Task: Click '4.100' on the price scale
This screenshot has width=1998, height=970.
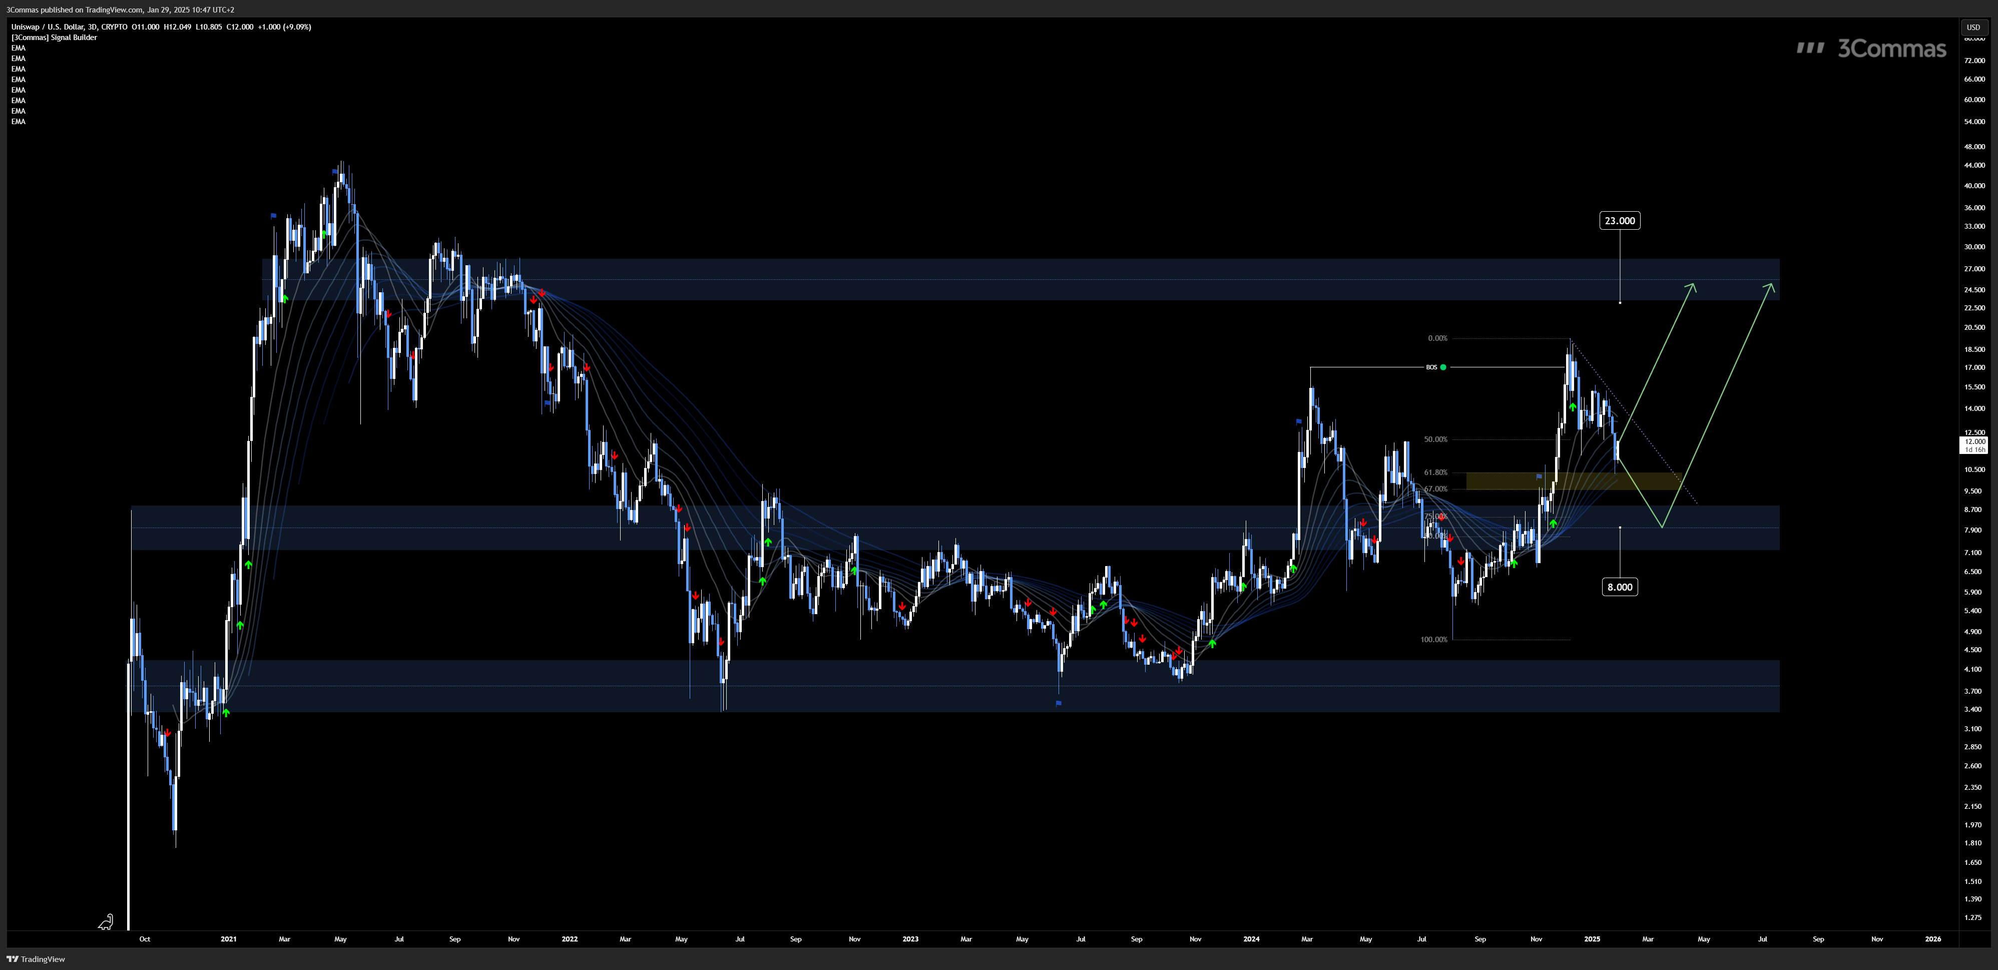Action: click(1974, 669)
